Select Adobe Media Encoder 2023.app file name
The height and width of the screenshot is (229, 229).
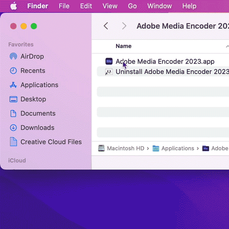click(x=165, y=61)
